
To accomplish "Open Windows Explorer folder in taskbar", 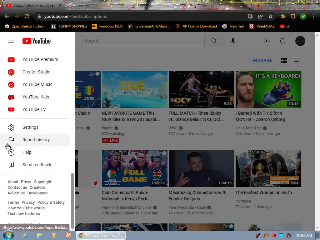I will (40, 235).
